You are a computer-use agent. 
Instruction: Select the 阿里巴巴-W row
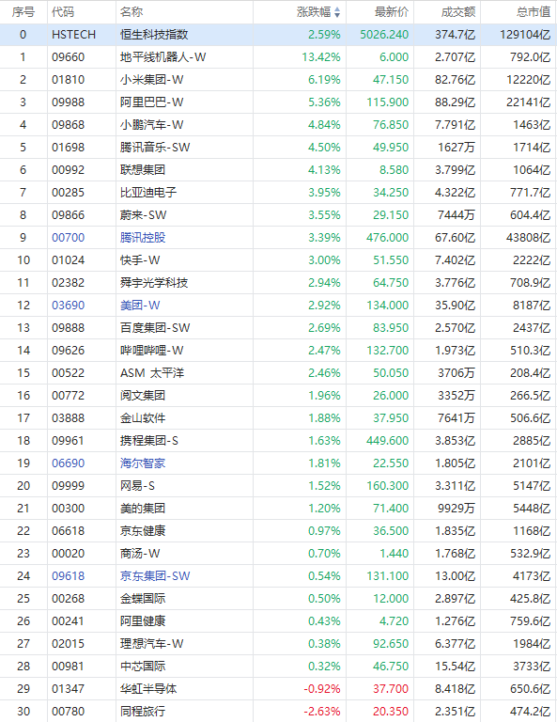tap(278, 102)
